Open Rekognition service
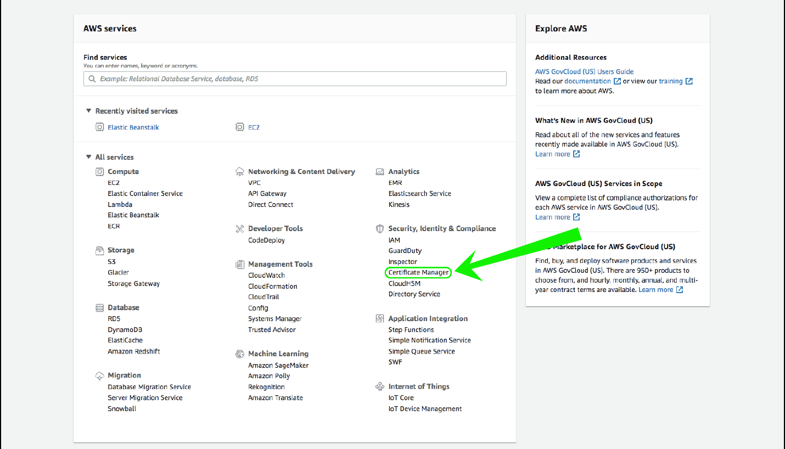Image resolution: width=785 pixels, height=449 pixels. [266, 387]
